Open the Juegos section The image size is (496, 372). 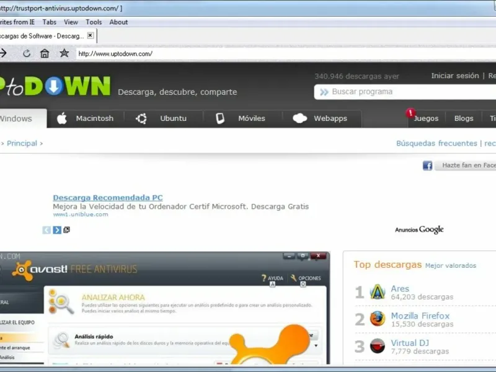point(426,118)
